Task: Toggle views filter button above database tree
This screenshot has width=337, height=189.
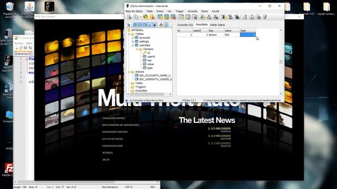Action: (x=145, y=25)
